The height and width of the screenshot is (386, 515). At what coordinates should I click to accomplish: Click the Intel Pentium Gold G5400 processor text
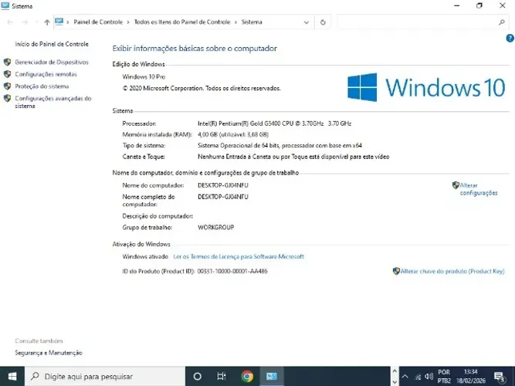tap(275, 124)
